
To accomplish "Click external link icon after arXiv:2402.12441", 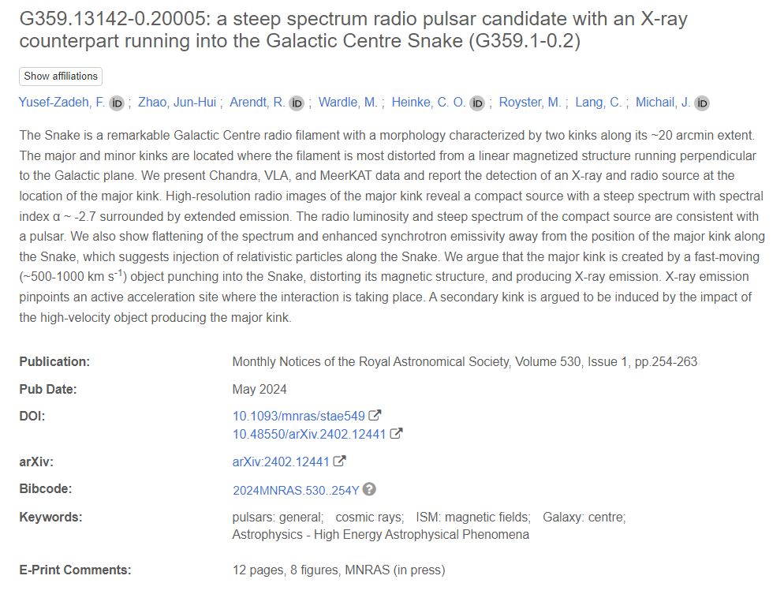I will coord(339,461).
